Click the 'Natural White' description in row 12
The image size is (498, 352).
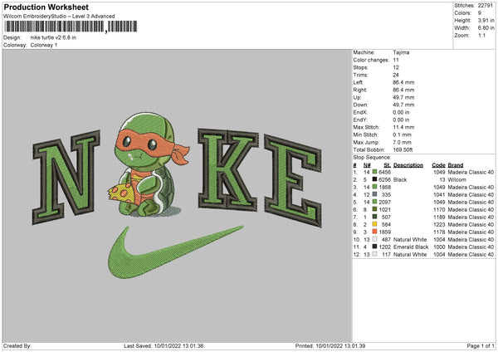[410, 255]
